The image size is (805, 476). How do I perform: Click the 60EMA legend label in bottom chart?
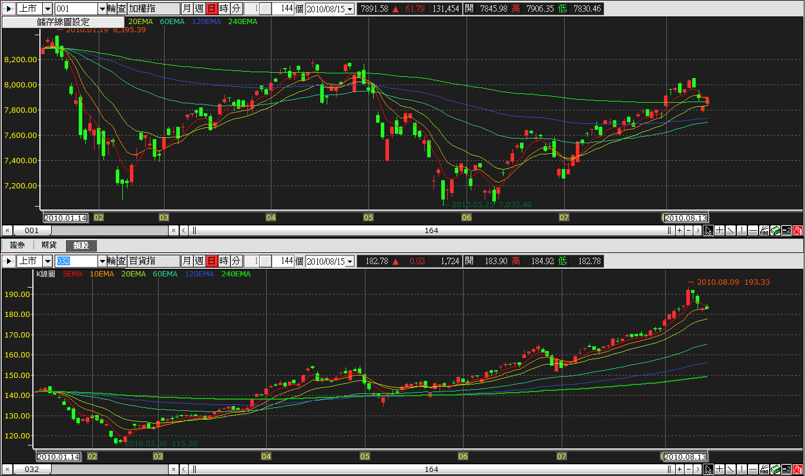point(165,274)
